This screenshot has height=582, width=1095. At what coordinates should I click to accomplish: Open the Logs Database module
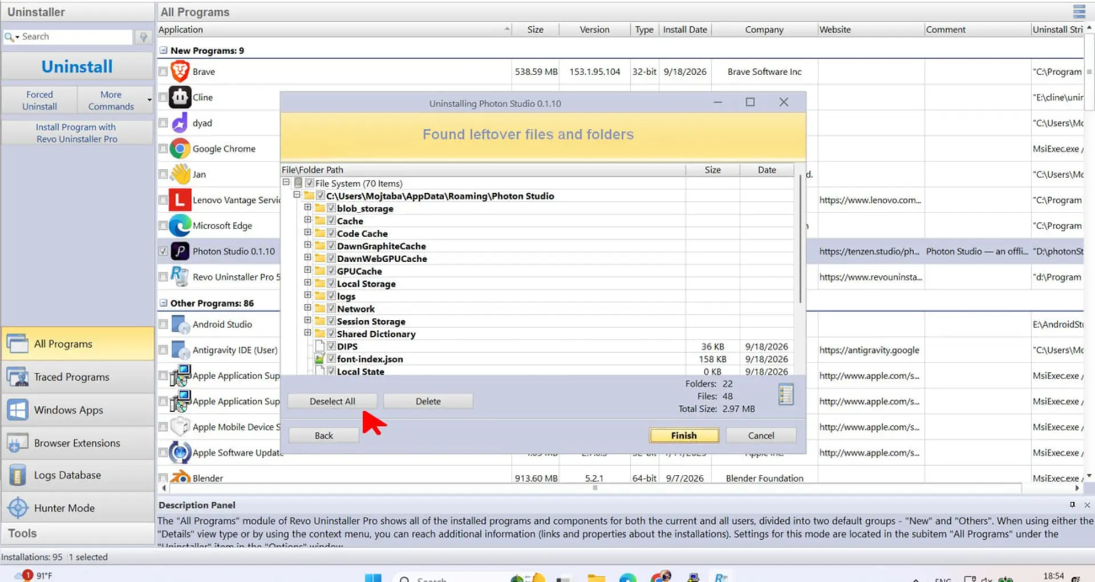(78, 475)
